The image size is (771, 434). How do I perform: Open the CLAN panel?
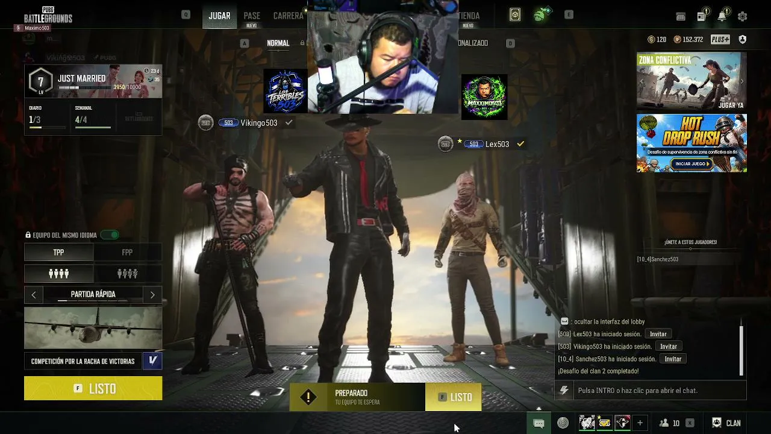pyautogui.click(x=726, y=423)
